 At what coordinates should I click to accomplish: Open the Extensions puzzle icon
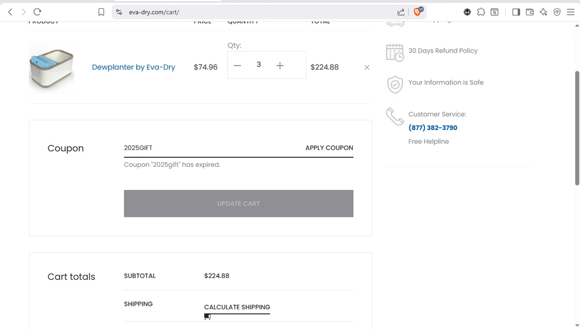[481, 12]
